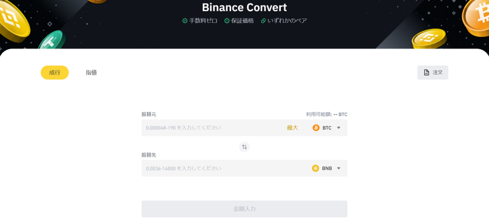This screenshot has height=221, width=489.
Task: Focus the 振替元 amount input field
Action: (x=210, y=128)
